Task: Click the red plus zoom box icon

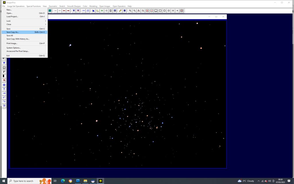Action: coord(147,11)
